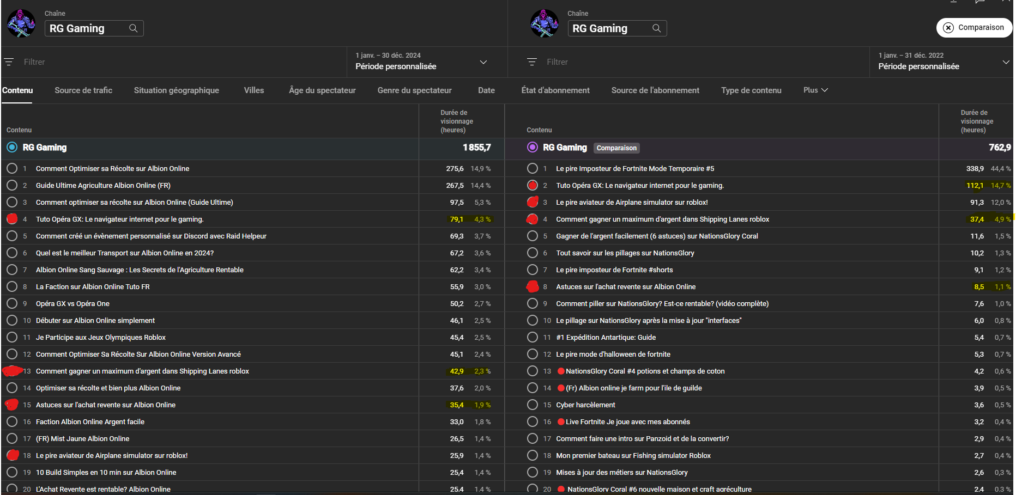Open the Date tab

(486, 90)
